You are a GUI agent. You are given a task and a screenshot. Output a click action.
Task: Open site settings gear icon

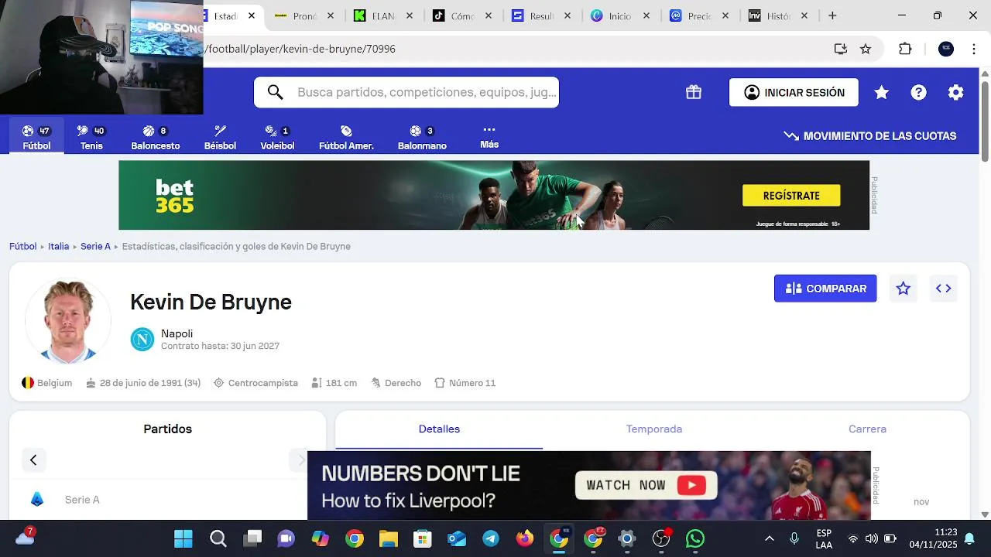[956, 93]
